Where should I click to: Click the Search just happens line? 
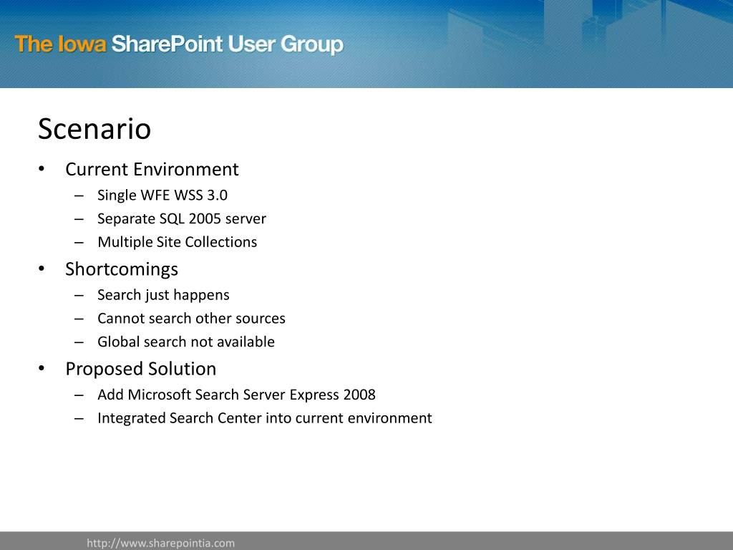[x=163, y=295]
